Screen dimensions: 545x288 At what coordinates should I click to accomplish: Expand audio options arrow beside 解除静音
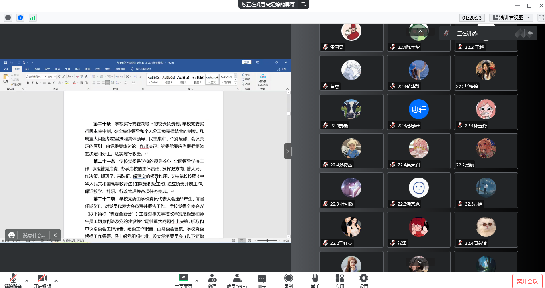coord(27,281)
